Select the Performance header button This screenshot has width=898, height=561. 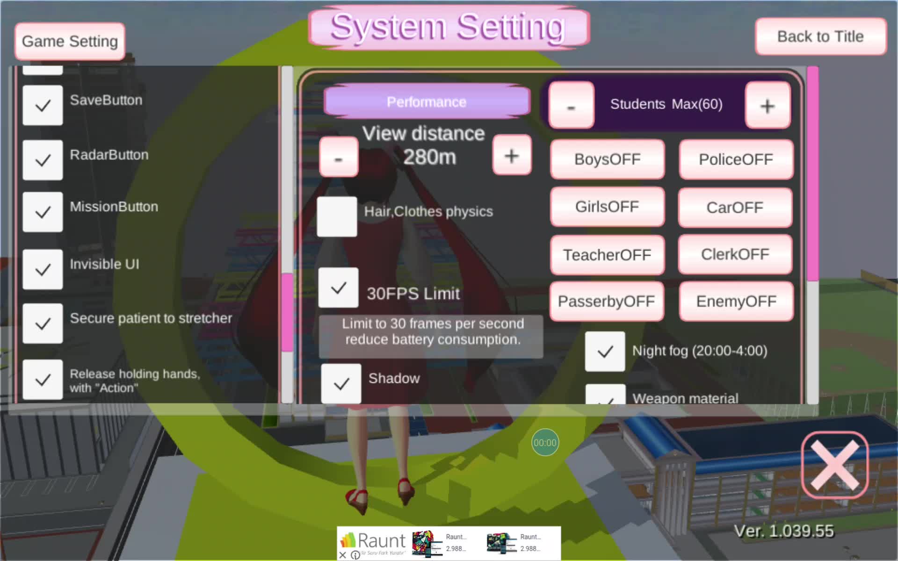point(427,101)
